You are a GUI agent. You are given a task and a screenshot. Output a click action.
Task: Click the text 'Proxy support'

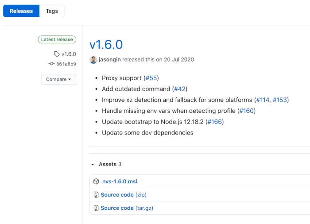(x=122, y=78)
